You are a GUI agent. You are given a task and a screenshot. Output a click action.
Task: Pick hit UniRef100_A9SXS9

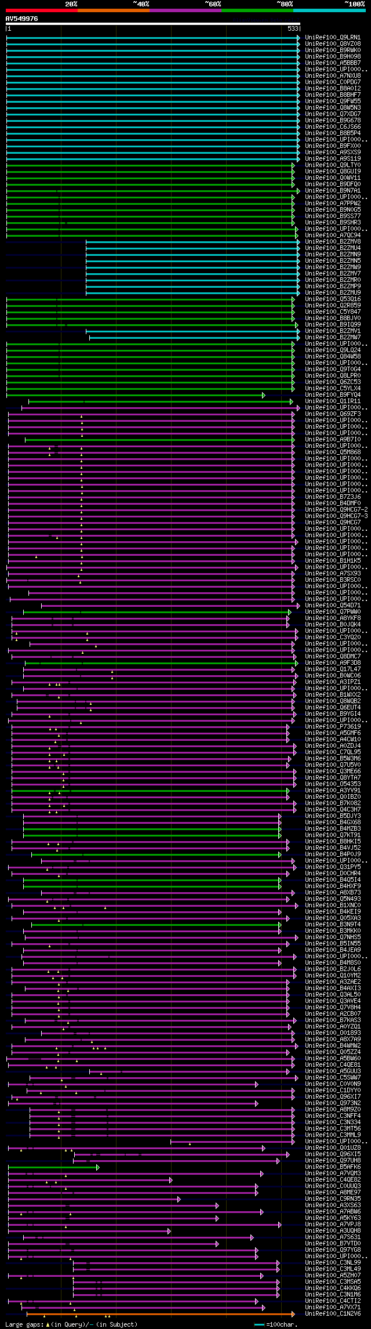coord(333,153)
